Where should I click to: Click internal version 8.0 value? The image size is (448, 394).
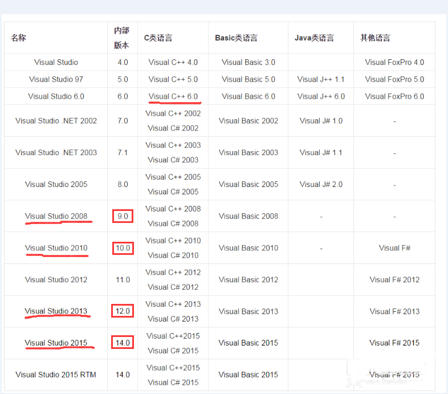123,184
